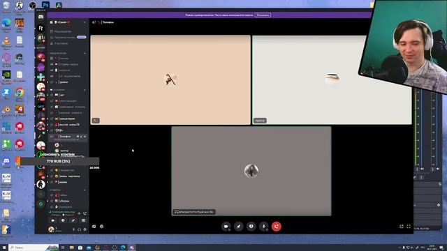447x251 pixels.
Task: Focus the beige video tile
Action: pos(170,79)
